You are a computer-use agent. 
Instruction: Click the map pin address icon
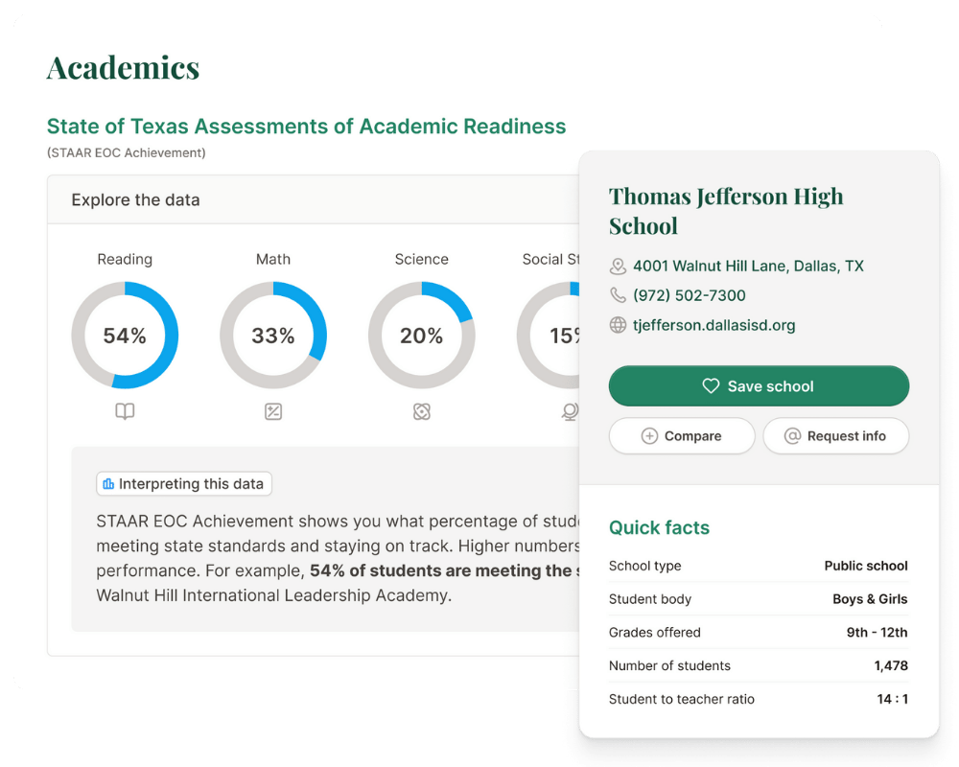pos(619,267)
